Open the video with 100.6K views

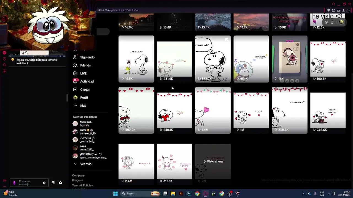point(328,59)
